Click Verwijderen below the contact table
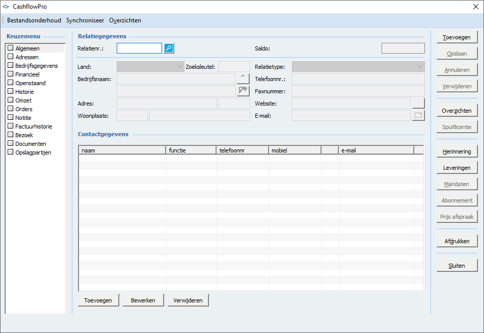 (188, 300)
